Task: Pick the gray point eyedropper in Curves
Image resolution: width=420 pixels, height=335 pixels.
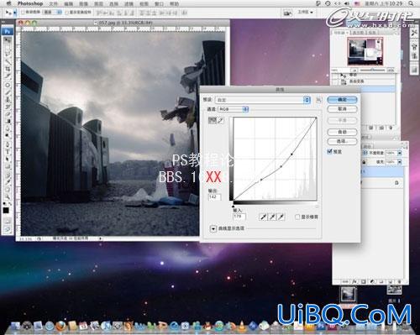Action: [x=272, y=217]
